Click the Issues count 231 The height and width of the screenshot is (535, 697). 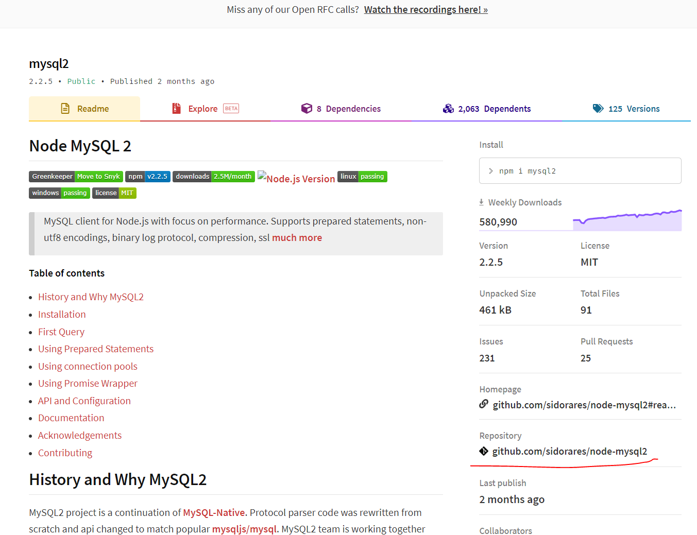[487, 358]
